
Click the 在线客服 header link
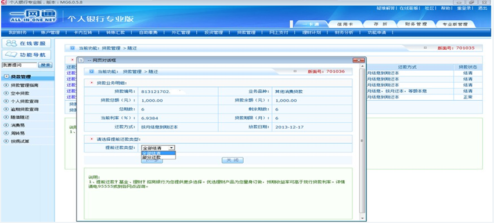(408, 8)
